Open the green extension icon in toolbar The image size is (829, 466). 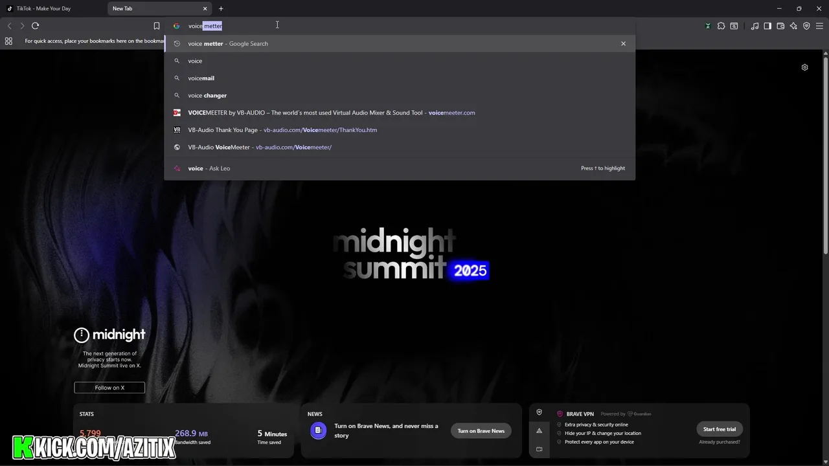(708, 26)
